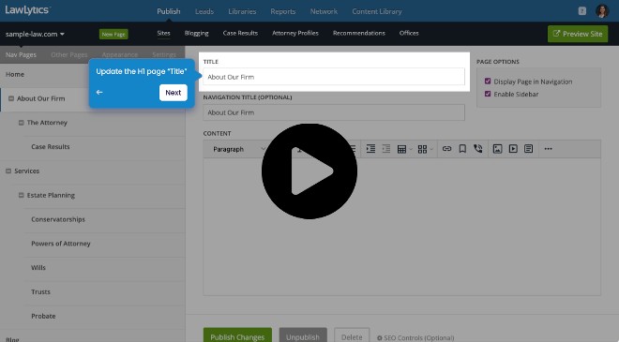Viewport: 619px width, 342px height.
Task: Open the Publish top menu
Action: [x=169, y=11]
